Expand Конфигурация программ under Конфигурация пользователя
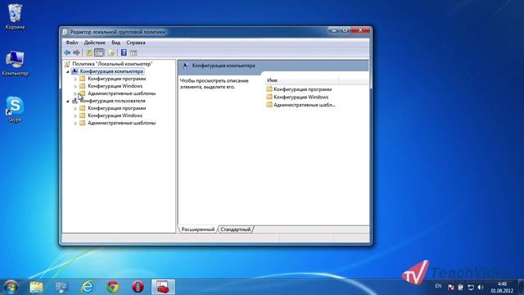Screen dimensions: 524x295 coord(75,108)
